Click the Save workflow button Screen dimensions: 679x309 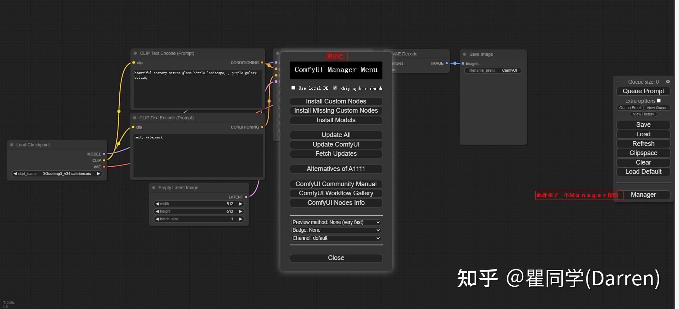click(x=643, y=125)
